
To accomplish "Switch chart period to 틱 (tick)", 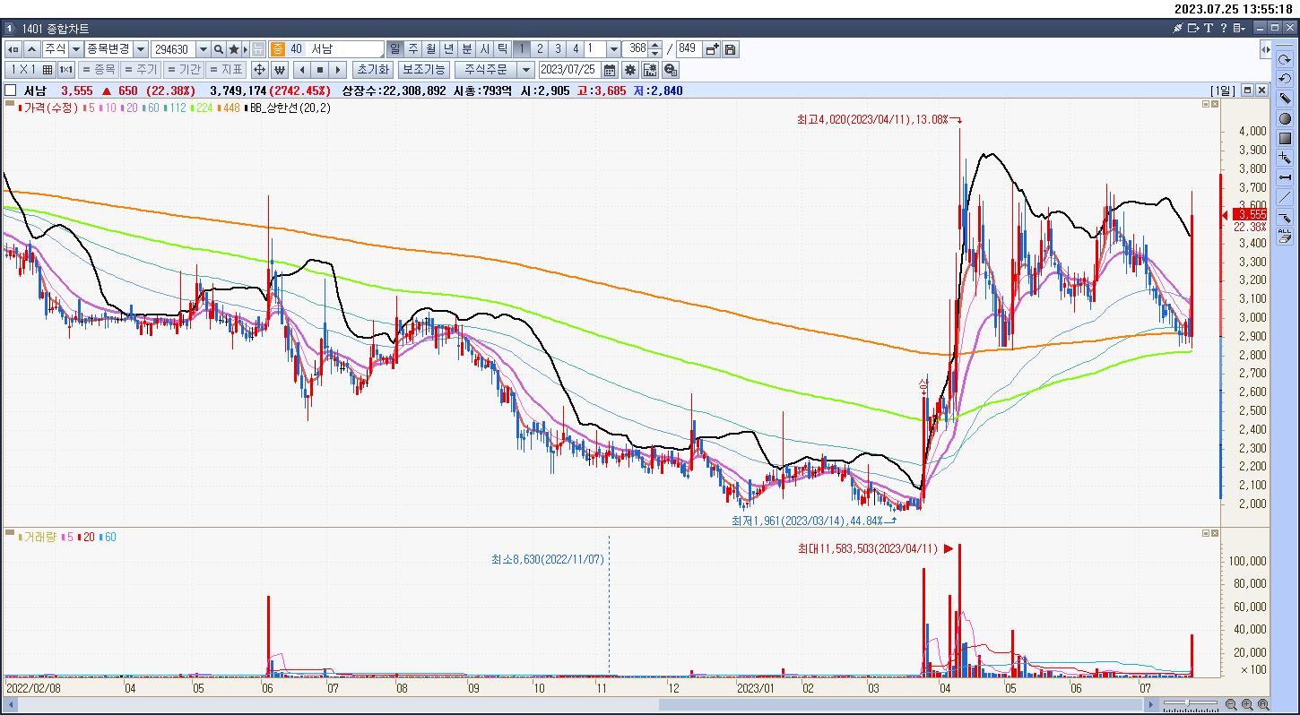I will [x=503, y=49].
